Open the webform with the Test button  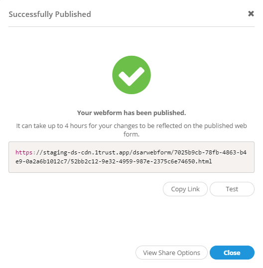tap(232, 189)
